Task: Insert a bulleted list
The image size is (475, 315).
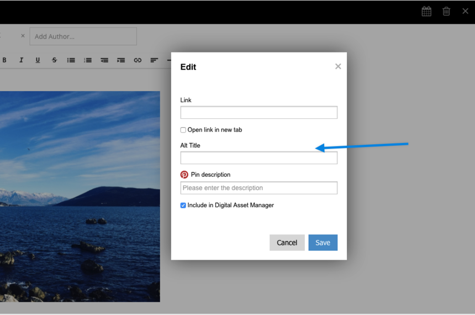Action: (71, 60)
